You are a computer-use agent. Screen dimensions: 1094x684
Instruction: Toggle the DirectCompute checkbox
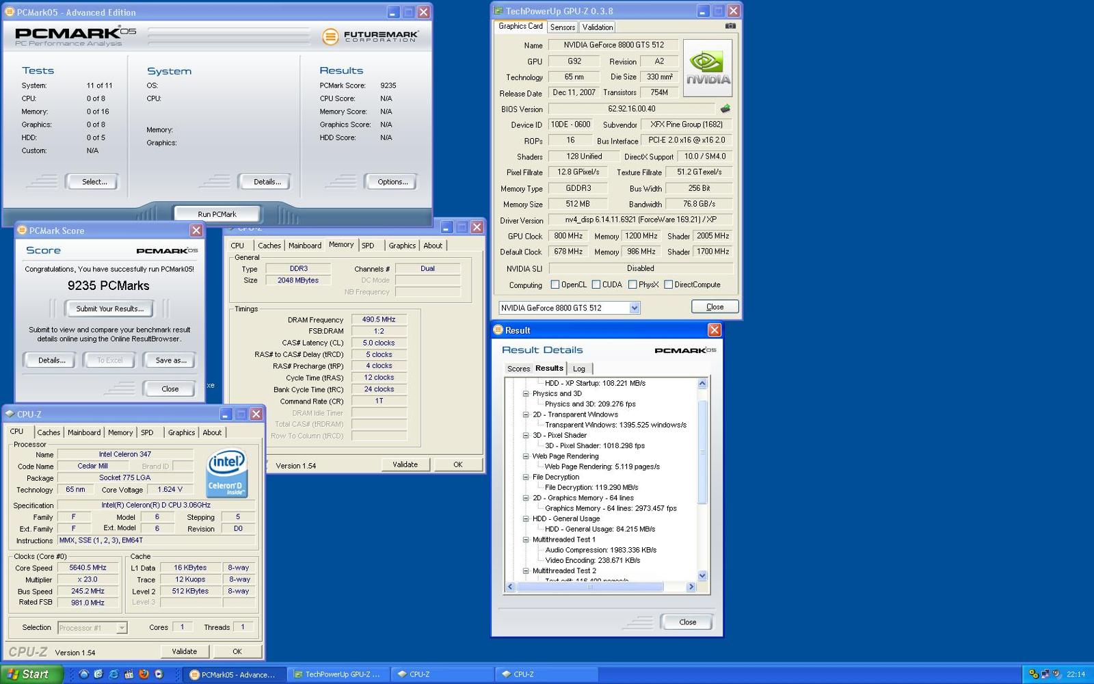668,285
